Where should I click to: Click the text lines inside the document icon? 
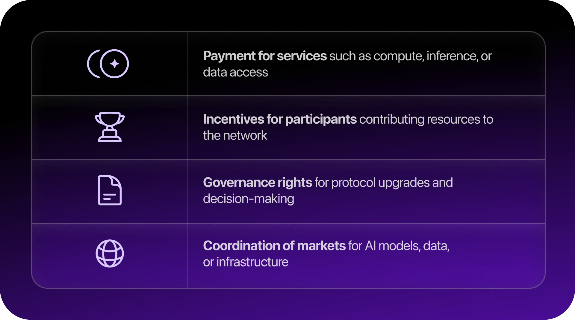coord(109,197)
